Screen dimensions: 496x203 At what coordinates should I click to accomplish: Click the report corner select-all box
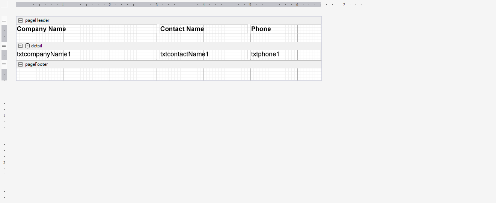(x=4, y=4)
